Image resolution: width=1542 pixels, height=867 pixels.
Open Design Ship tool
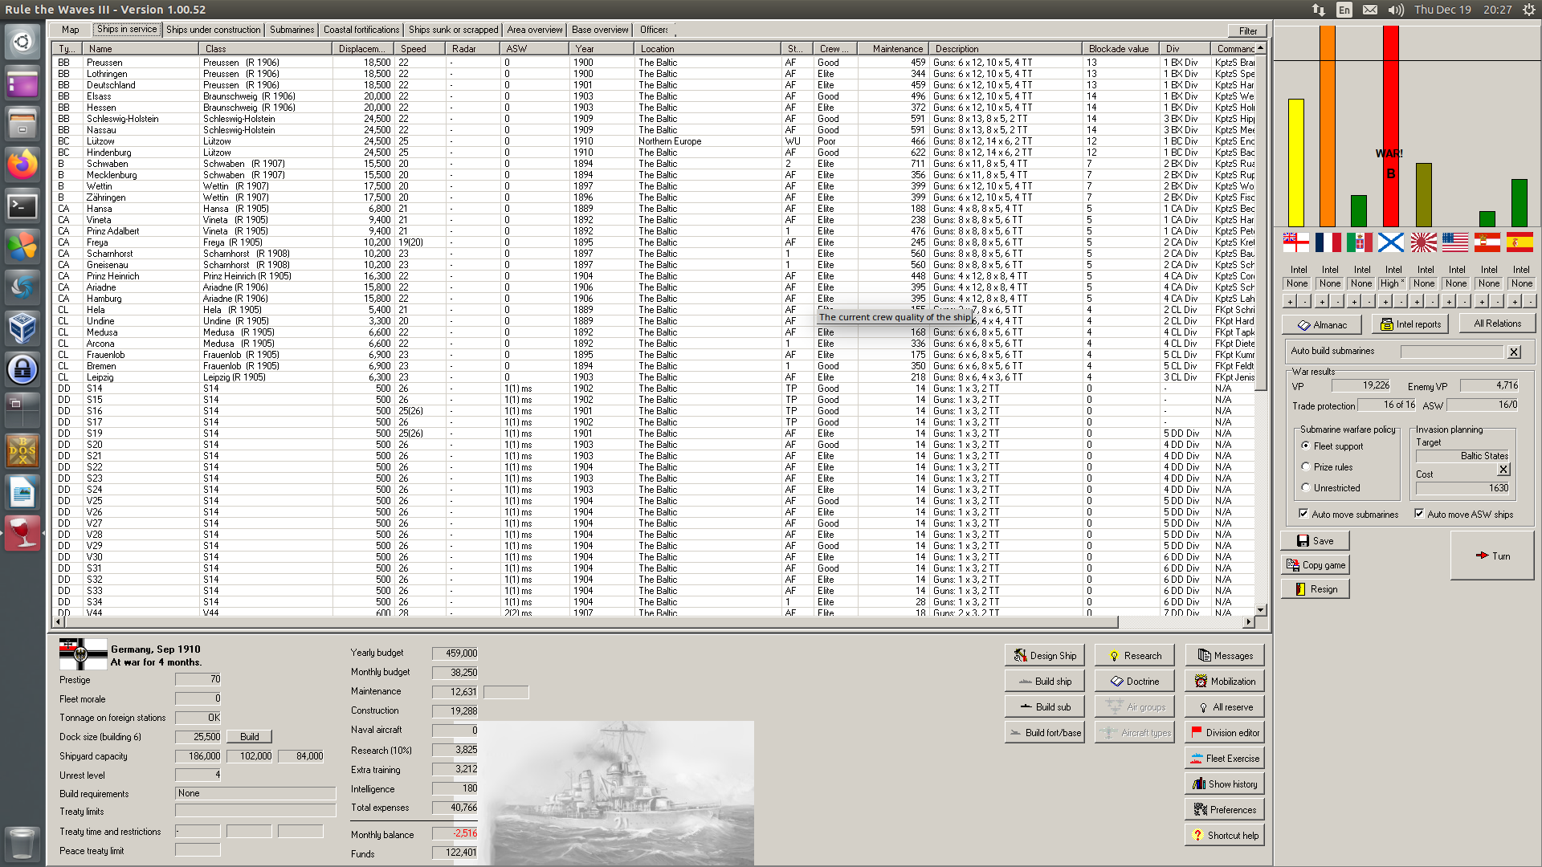(x=1044, y=656)
